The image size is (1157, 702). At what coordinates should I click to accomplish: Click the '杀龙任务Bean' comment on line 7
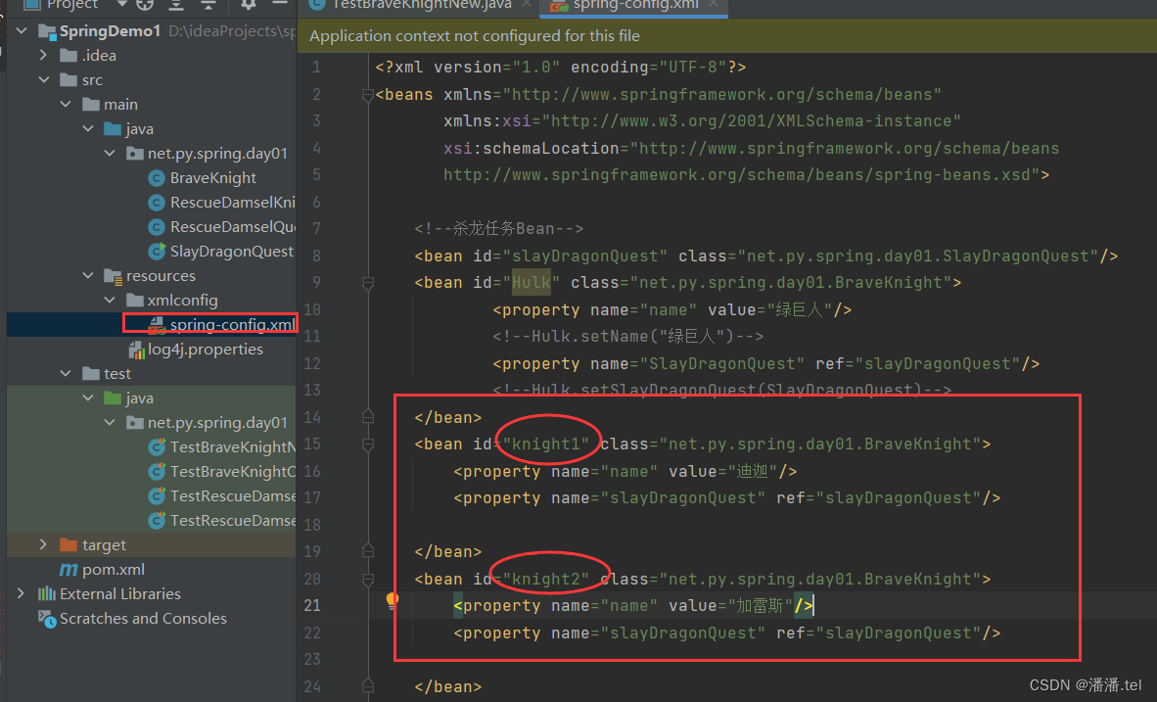pyautogui.click(x=499, y=228)
